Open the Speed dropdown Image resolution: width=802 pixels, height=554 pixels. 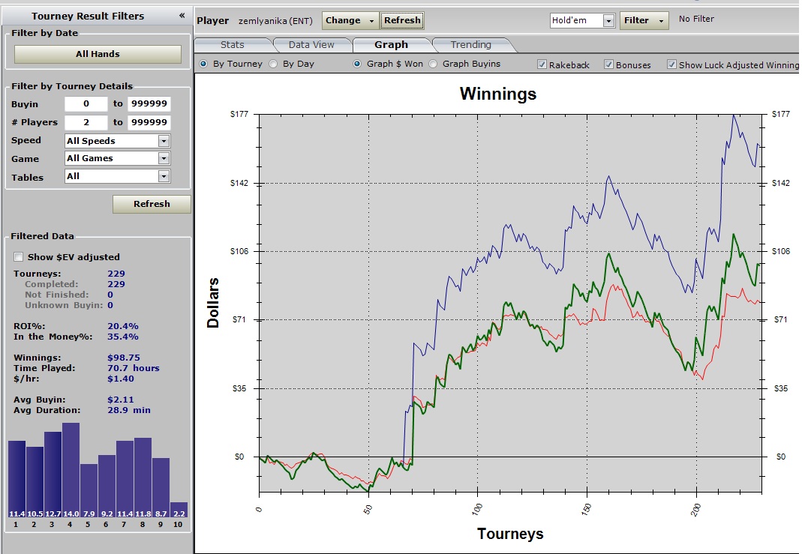click(x=164, y=141)
